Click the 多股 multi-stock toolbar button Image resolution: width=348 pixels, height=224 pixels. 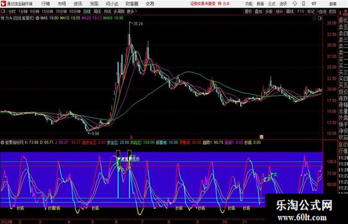point(269,11)
